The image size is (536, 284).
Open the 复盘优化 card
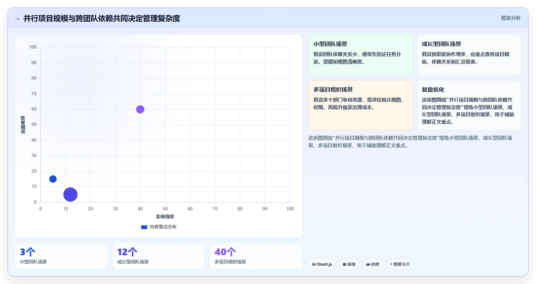(469, 105)
